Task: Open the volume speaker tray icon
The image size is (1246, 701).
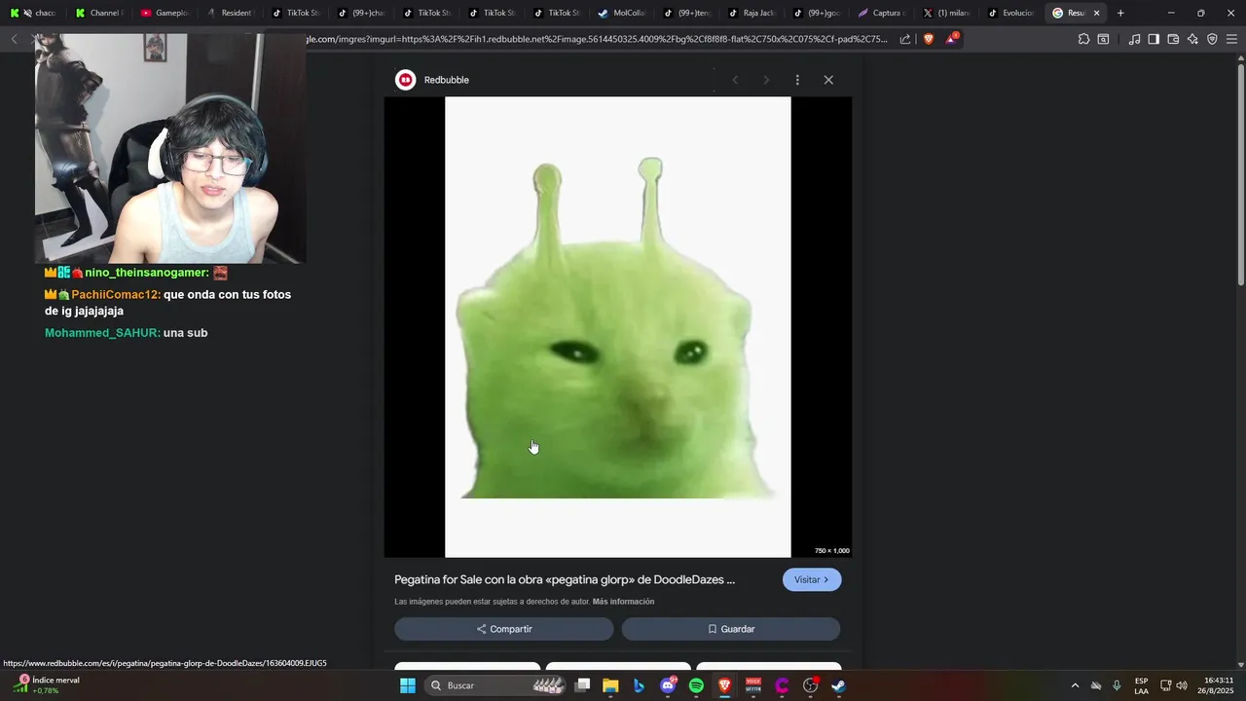Action: (1182, 685)
